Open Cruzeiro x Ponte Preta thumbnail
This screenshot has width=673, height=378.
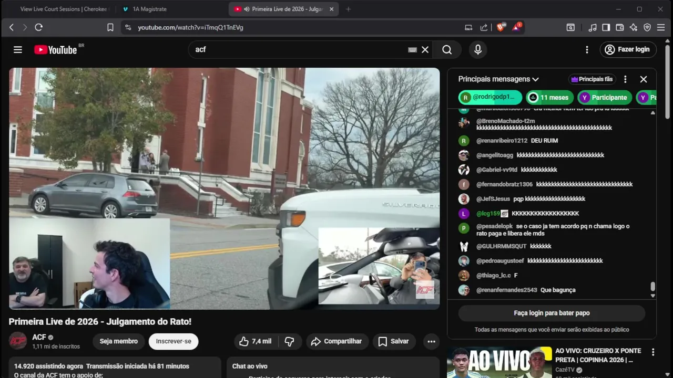499,362
